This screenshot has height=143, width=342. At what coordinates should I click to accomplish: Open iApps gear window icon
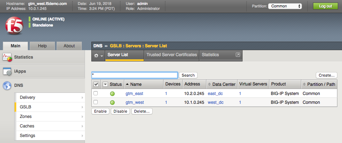7,71
